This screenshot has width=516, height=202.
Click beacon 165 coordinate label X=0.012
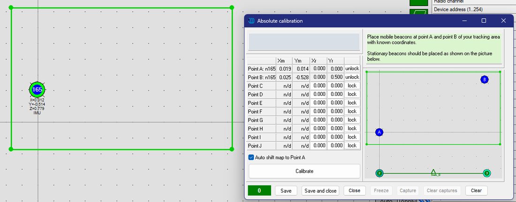point(37,100)
